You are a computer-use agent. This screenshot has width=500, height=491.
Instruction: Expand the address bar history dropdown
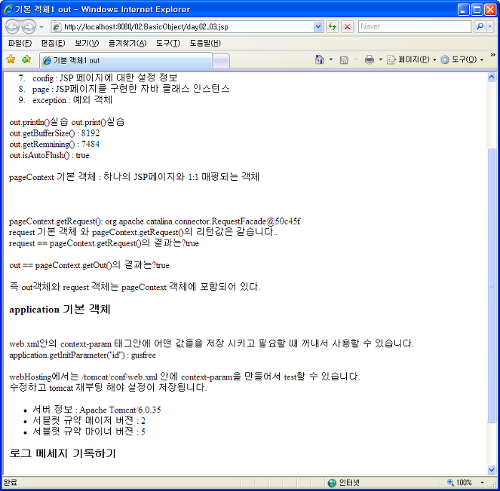[317, 27]
